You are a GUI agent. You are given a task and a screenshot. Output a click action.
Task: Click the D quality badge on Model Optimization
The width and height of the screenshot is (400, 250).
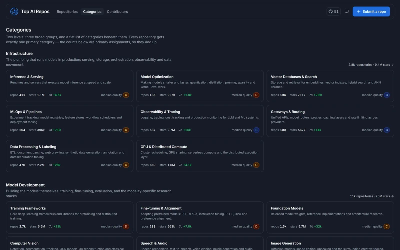pyautogui.click(x=256, y=95)
